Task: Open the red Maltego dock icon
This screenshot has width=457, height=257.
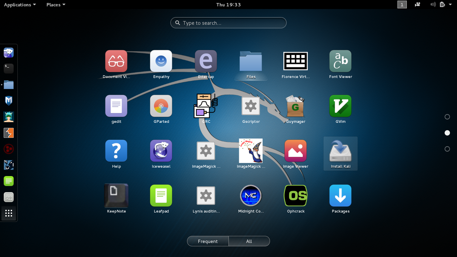Action: point(9,149)
